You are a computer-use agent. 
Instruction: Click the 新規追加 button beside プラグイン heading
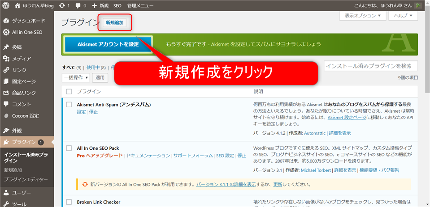tap(115, 23)
